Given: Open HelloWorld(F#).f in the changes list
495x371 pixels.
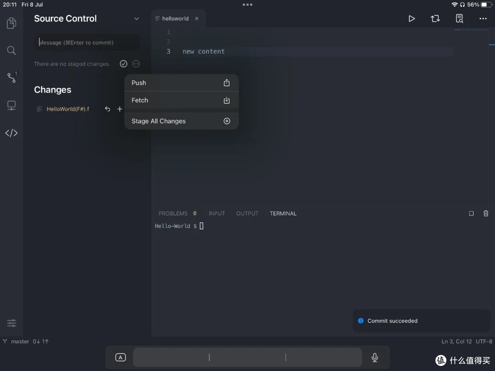Looking at the screenshot, I should tap(67, 109).
